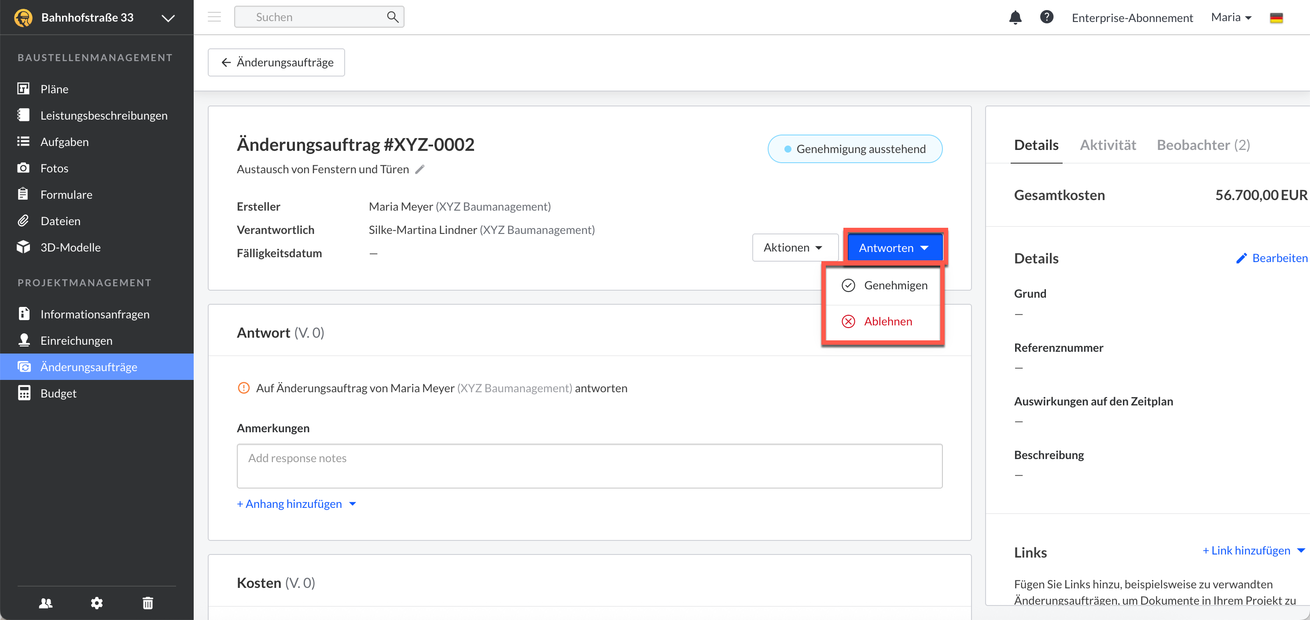Viewport: 1310px width, 620px height.
Task: Expand the Bahnhofstraße 33 project selector
Action: coord(168,18)
